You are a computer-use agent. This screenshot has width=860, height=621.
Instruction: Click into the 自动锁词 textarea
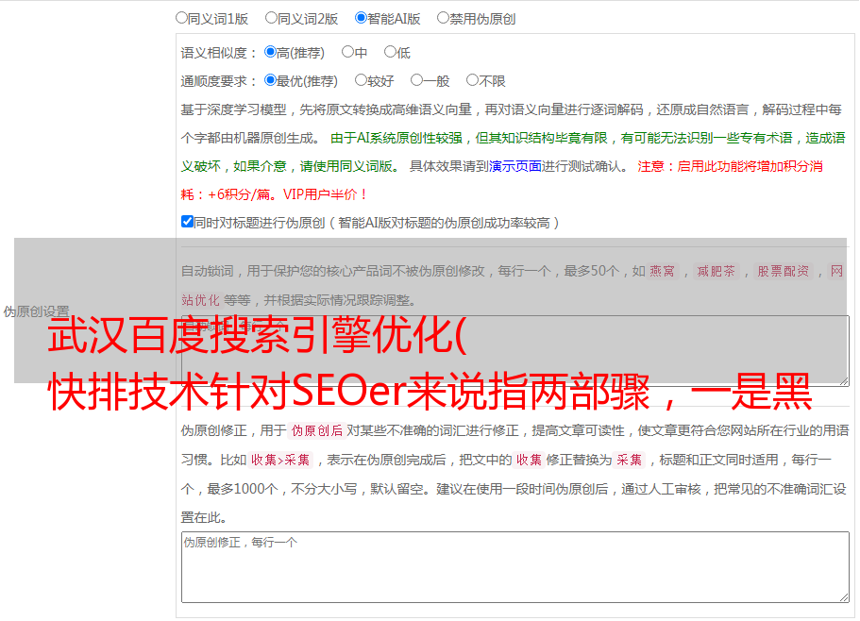(515, 351)
